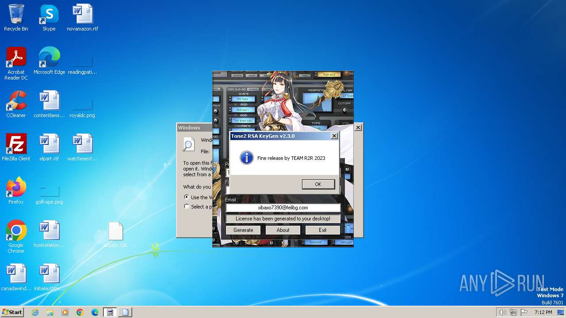Click the info icon in the message box
The image size is (566, 318).
click(246, 158)
